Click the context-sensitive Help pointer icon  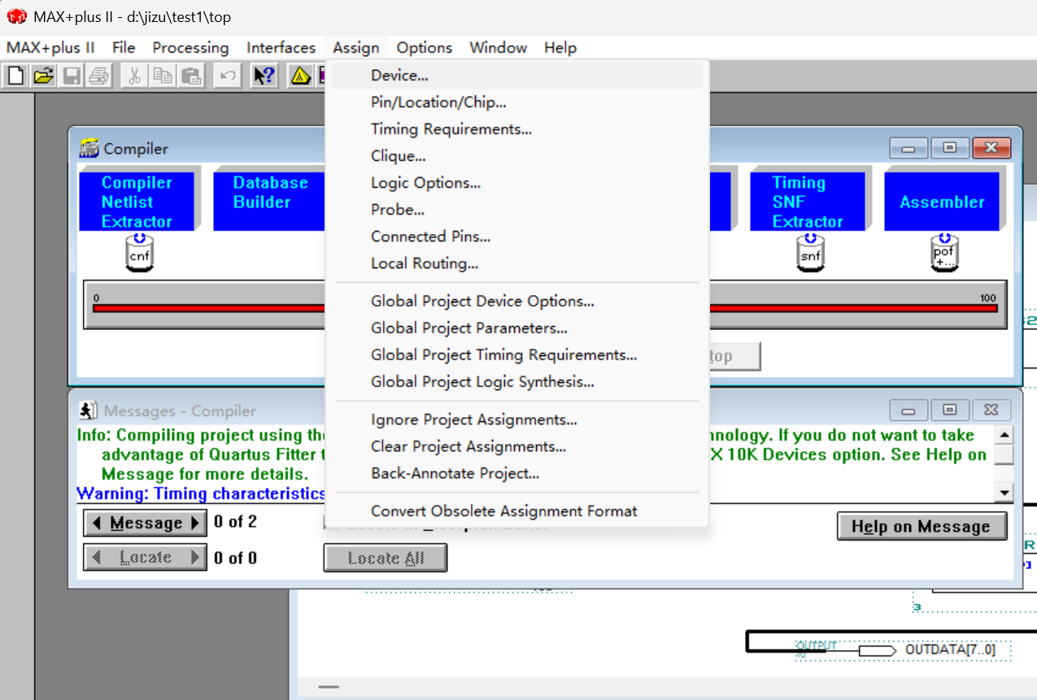tap(264, 76)
